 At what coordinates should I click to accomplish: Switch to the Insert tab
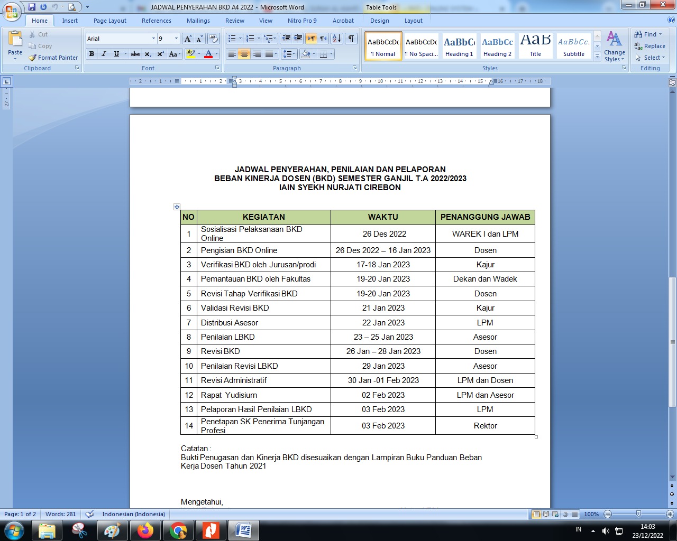70,21
